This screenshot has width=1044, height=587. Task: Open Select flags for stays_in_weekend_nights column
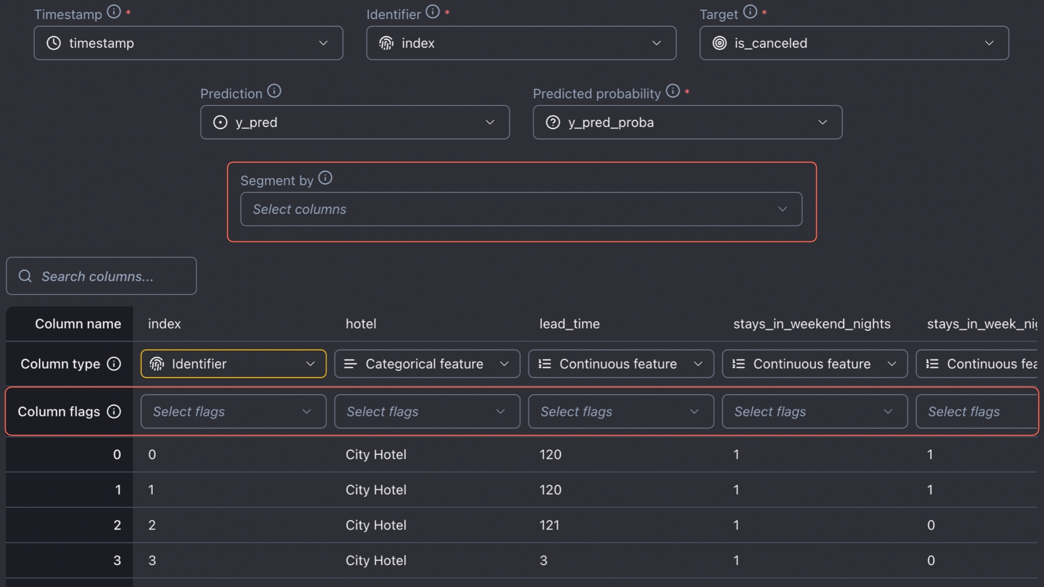click(x=814, y=411)
